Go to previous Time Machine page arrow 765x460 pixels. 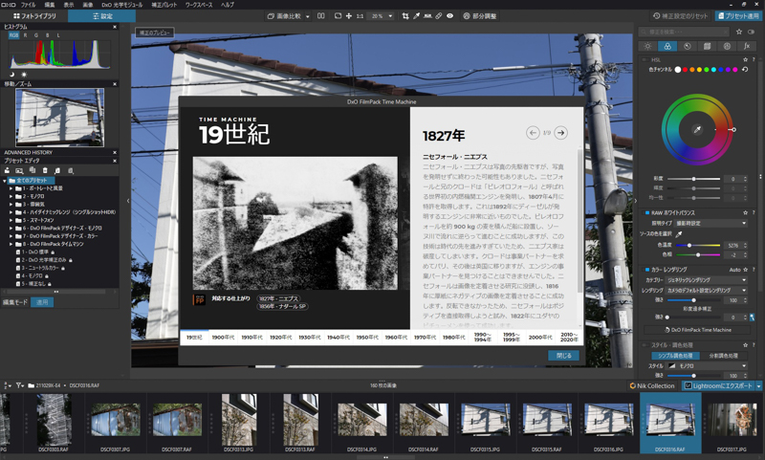pyautogui.click(x=533, y=133)
